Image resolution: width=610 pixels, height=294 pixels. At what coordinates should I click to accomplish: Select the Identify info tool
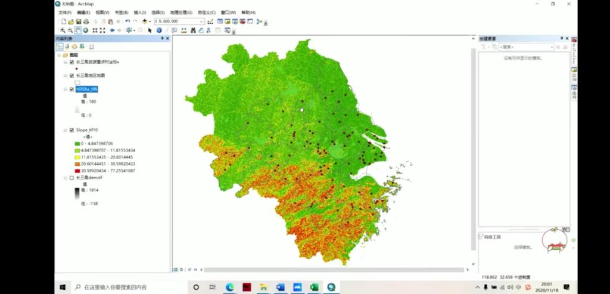point(159,30)
